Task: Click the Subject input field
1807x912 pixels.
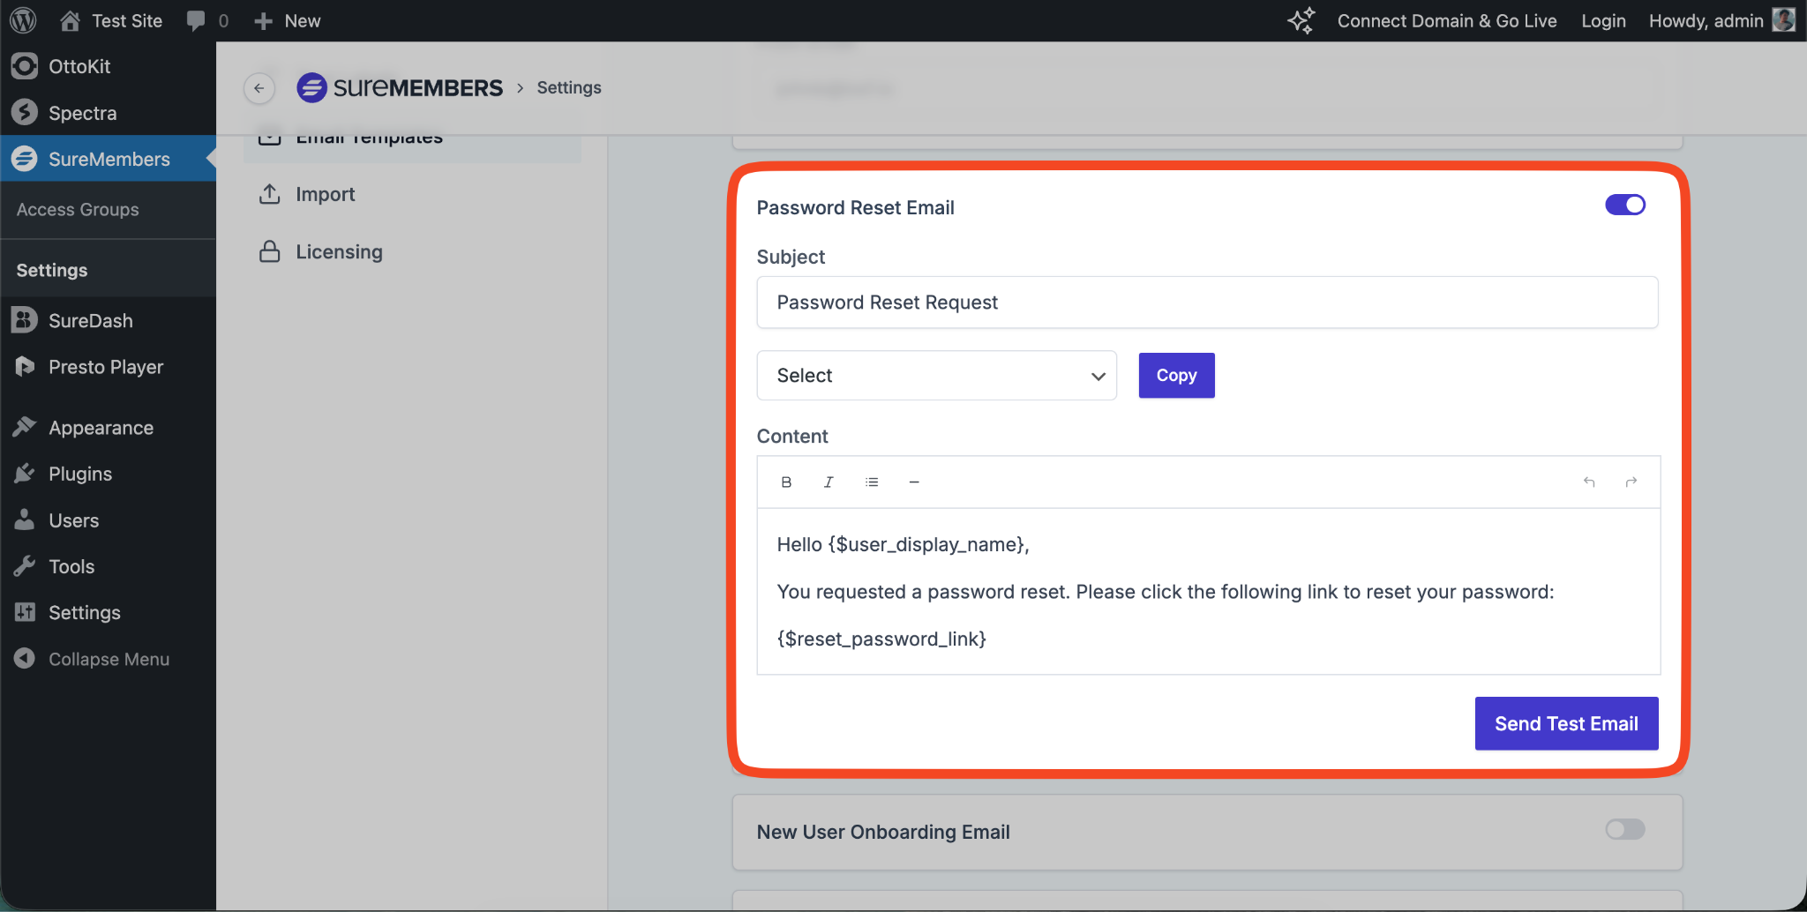Action: tap(1206, 303)
